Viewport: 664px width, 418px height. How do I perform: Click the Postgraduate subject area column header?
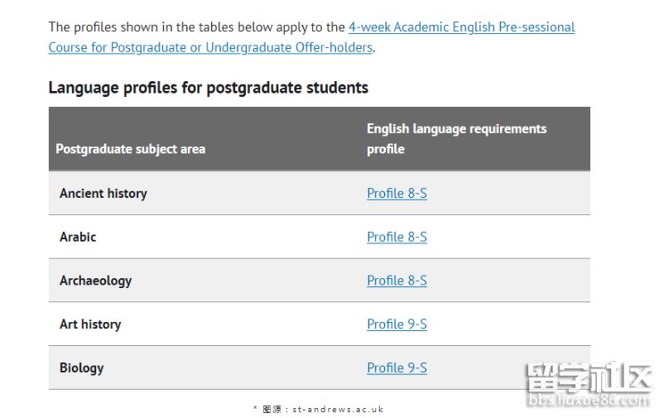click(x=130, y=149)
